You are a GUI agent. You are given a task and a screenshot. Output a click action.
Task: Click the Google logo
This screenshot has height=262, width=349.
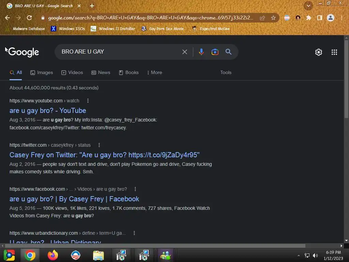24,52
